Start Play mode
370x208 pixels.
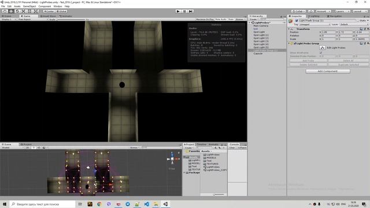[178, 12]
